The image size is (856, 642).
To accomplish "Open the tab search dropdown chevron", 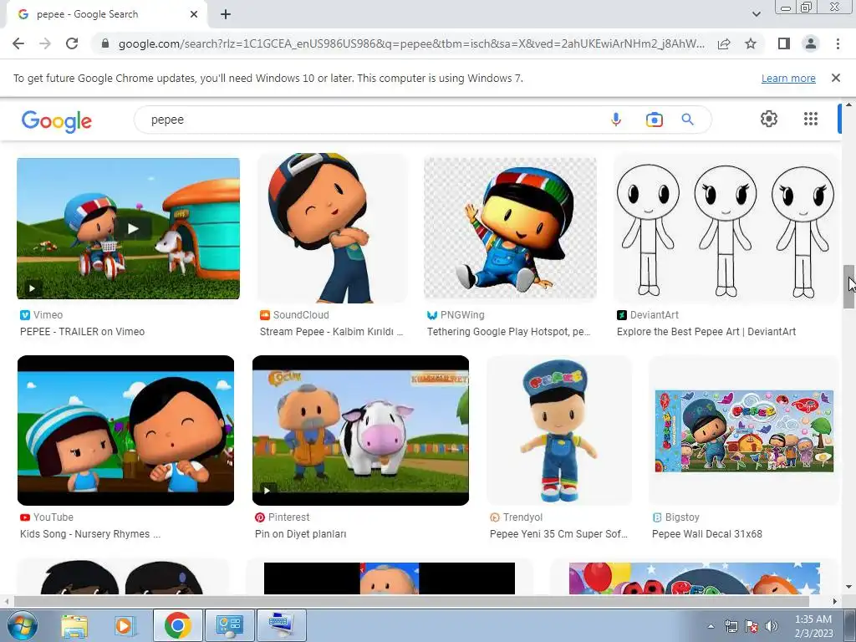I will (x=756, y=14).
